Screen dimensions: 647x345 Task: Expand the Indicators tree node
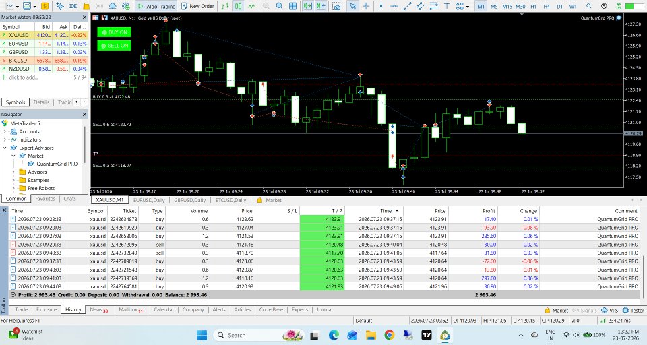point(5,139)
